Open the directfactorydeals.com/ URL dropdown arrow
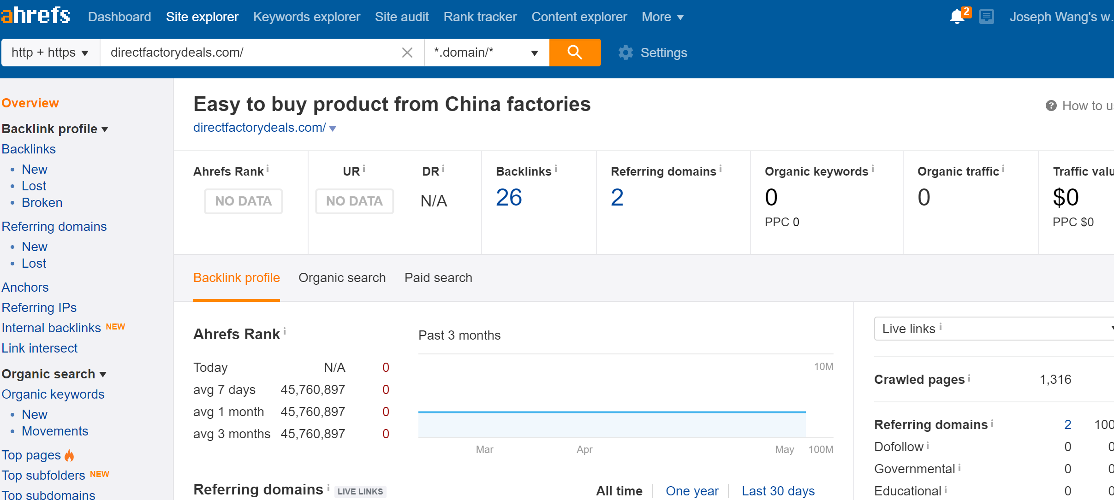This screenshot has height=500, width=1114. tap(333, 129)
